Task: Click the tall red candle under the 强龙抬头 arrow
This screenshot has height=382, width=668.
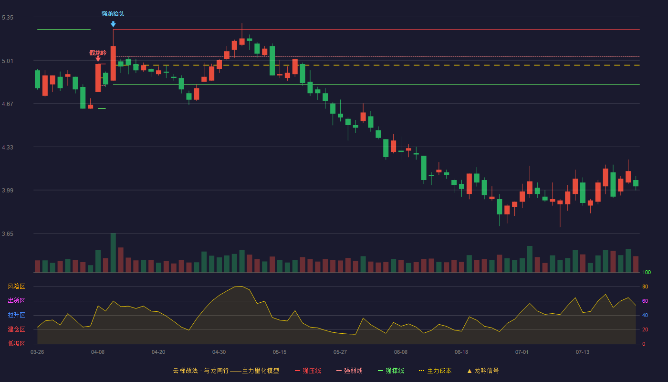Action: tap(113, 63)
